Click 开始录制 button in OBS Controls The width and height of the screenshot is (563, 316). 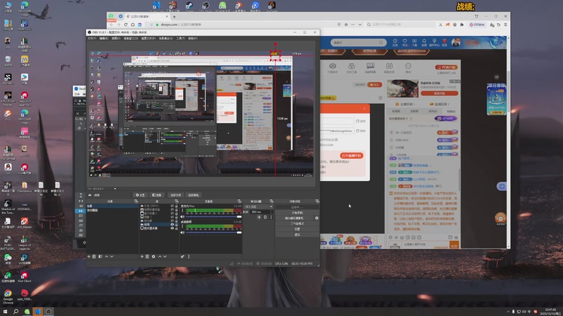click(x=297, y=213)
